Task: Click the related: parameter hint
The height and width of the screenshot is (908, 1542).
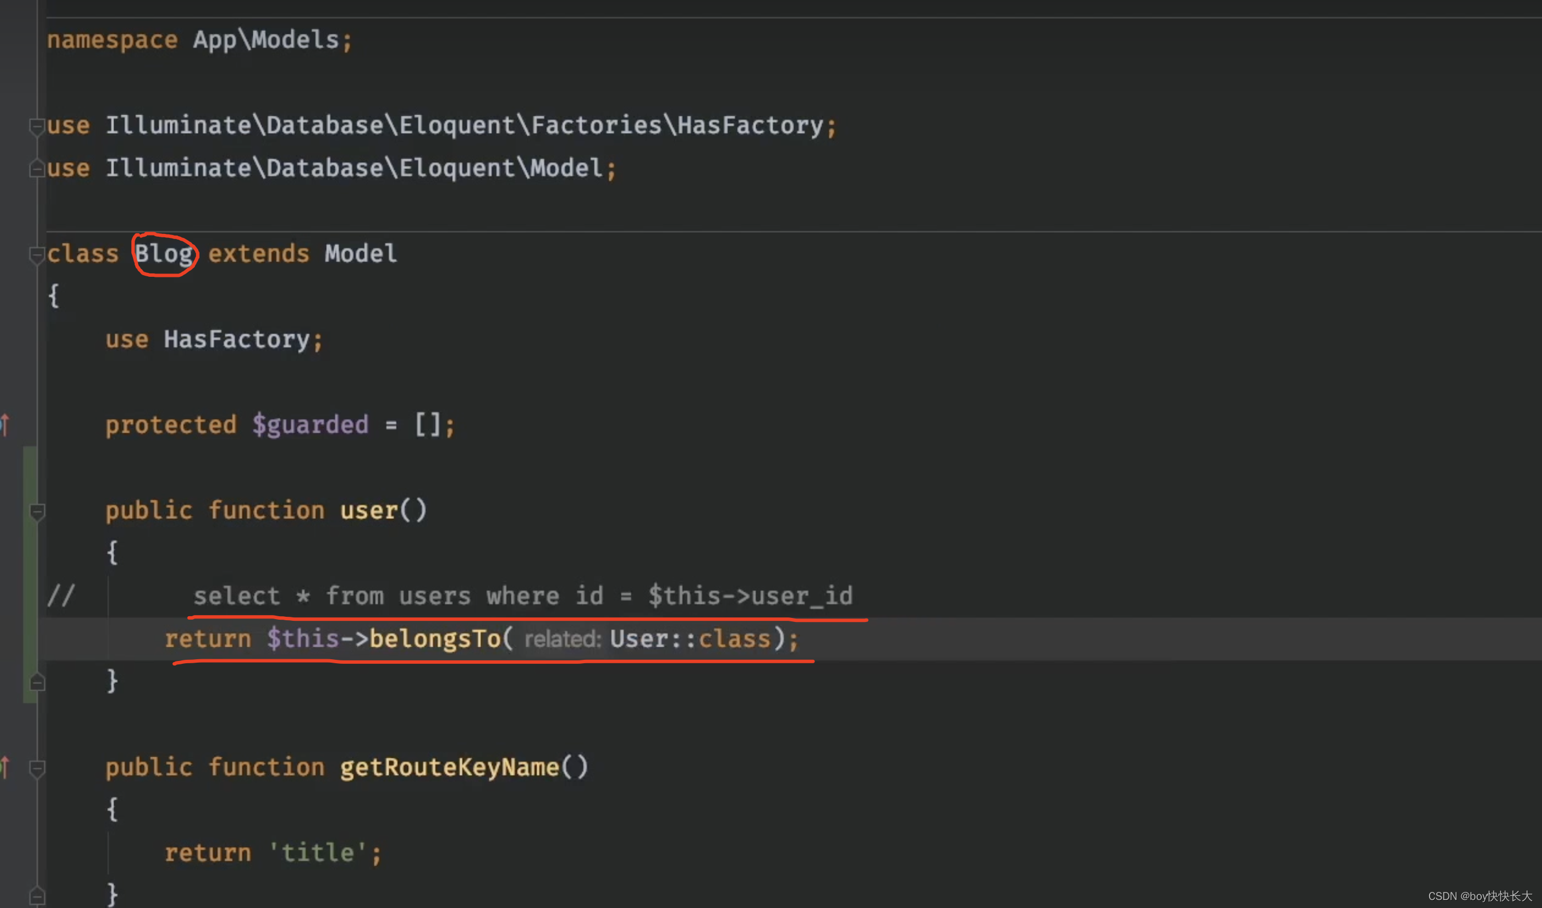Action: [x=563, y=639]
